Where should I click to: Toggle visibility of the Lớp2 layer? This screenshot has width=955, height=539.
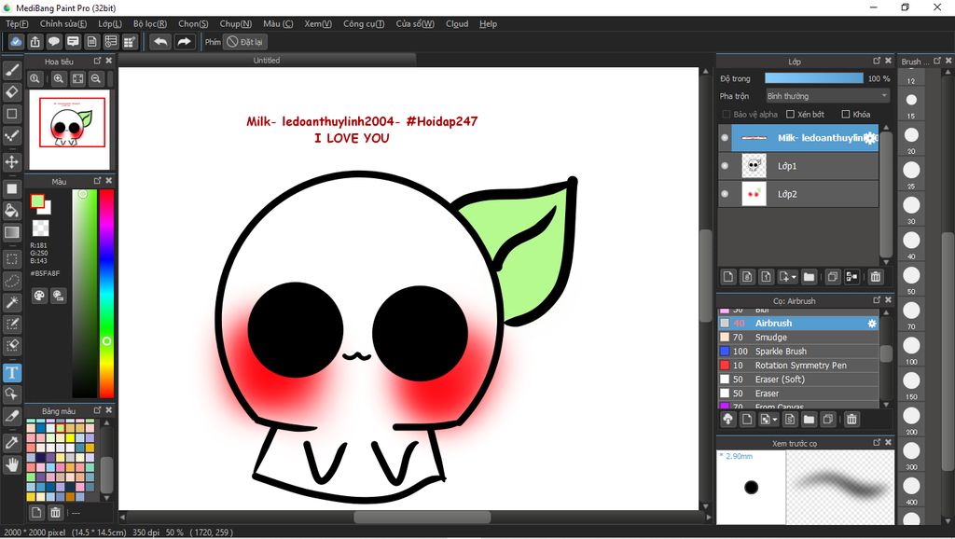725,194
